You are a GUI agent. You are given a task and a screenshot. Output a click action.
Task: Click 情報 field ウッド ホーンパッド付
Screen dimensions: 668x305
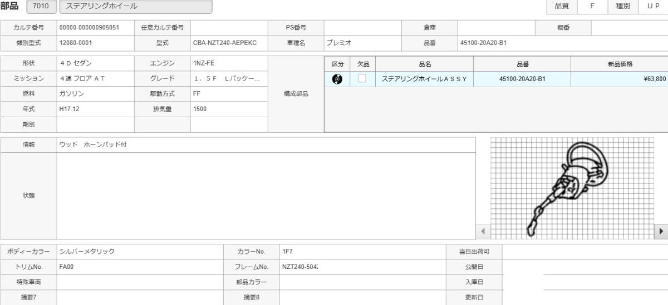click(x=266, y=144)
